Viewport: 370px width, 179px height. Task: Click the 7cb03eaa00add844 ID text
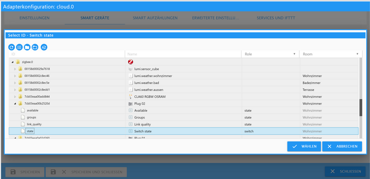37,97
